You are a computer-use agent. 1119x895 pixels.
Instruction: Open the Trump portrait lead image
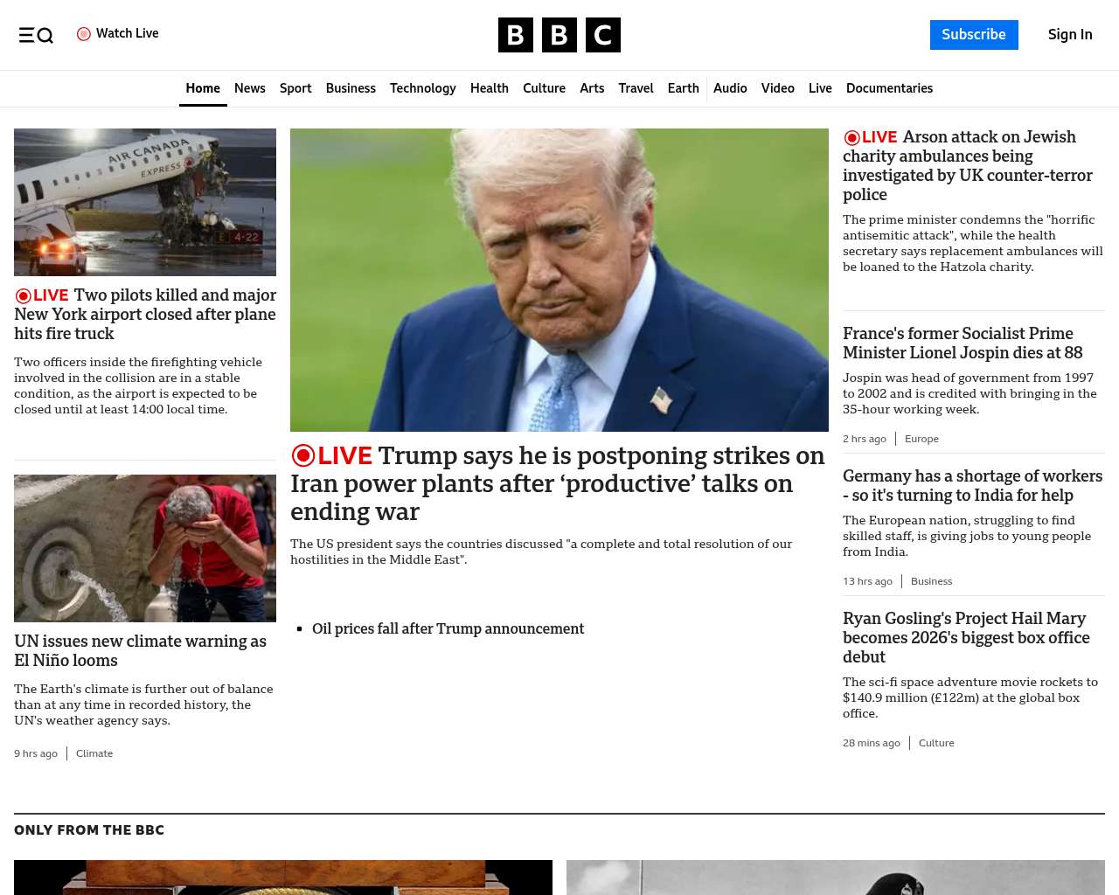coord(559,280)
